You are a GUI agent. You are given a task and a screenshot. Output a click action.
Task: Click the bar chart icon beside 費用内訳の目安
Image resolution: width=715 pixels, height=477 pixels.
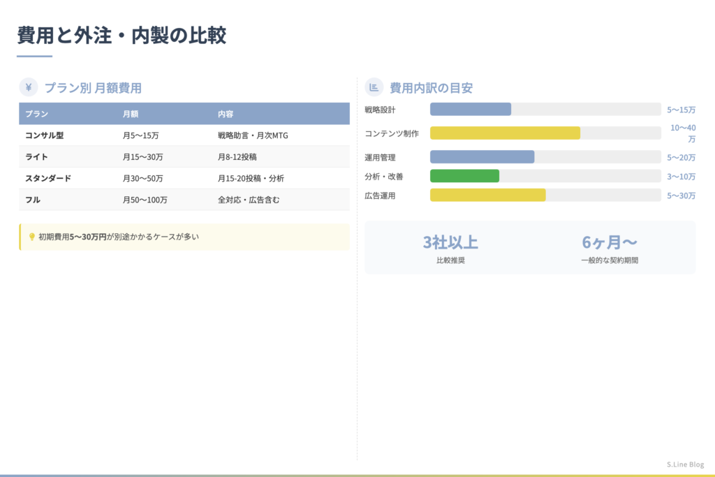click(374, 87)
